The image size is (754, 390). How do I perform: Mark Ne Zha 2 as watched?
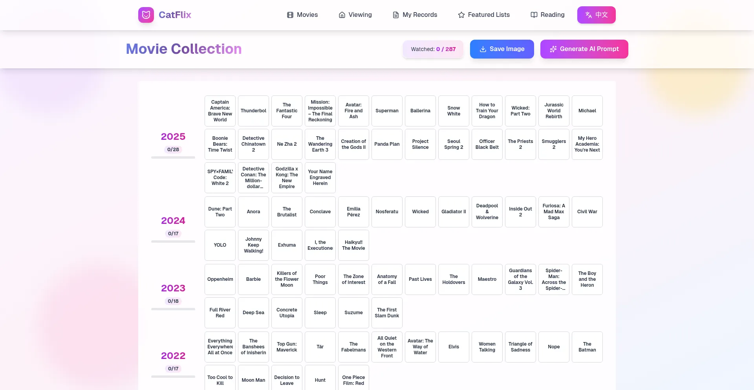click(287, 145)
